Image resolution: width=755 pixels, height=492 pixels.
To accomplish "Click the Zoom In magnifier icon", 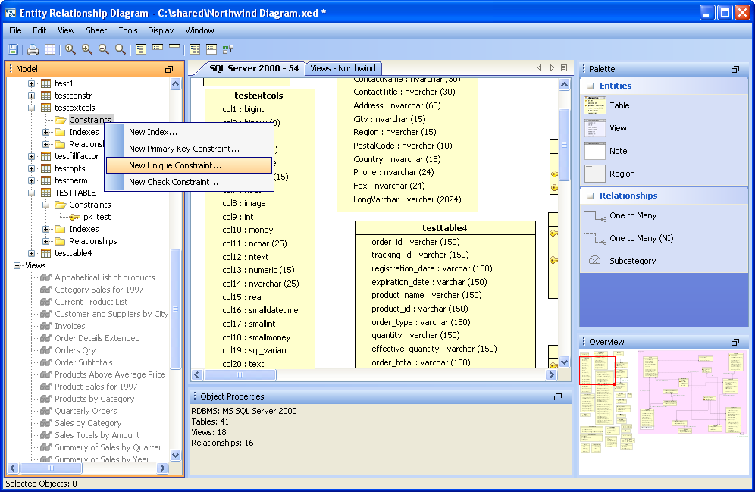I will tap(87, 50).
